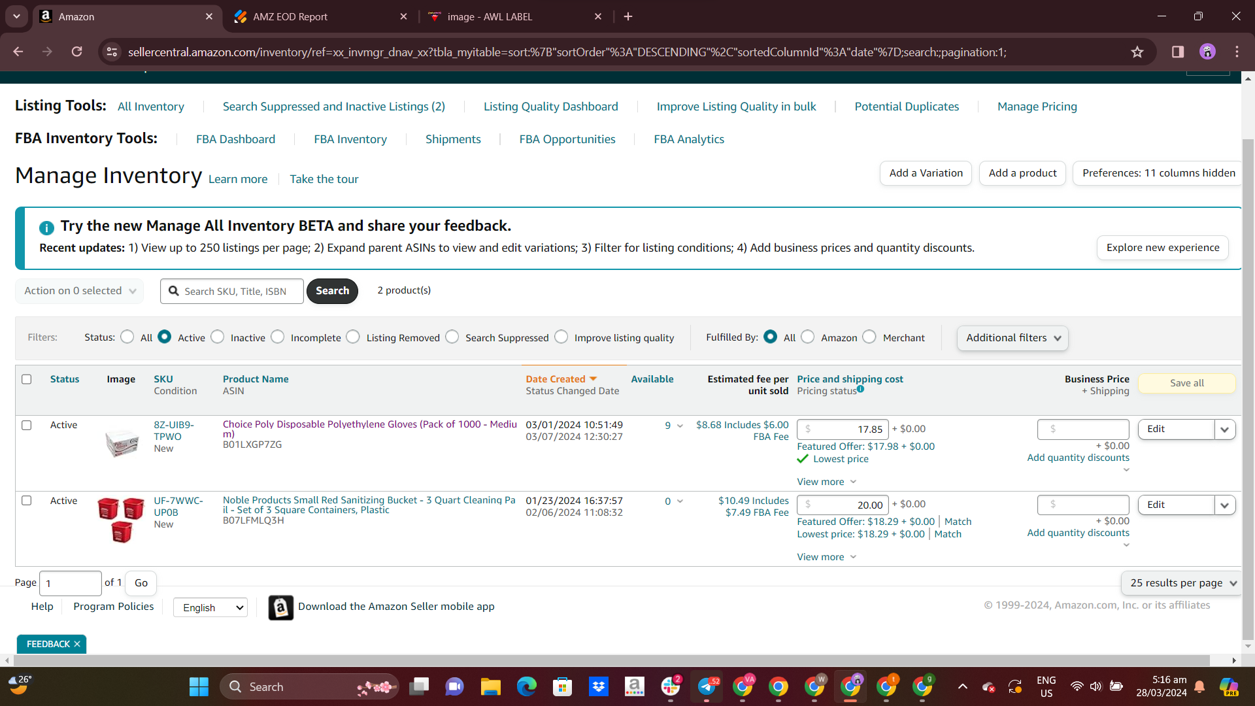Filter Fulfilled By Amazon
The image size is (1255, 706).
[808, 337]
